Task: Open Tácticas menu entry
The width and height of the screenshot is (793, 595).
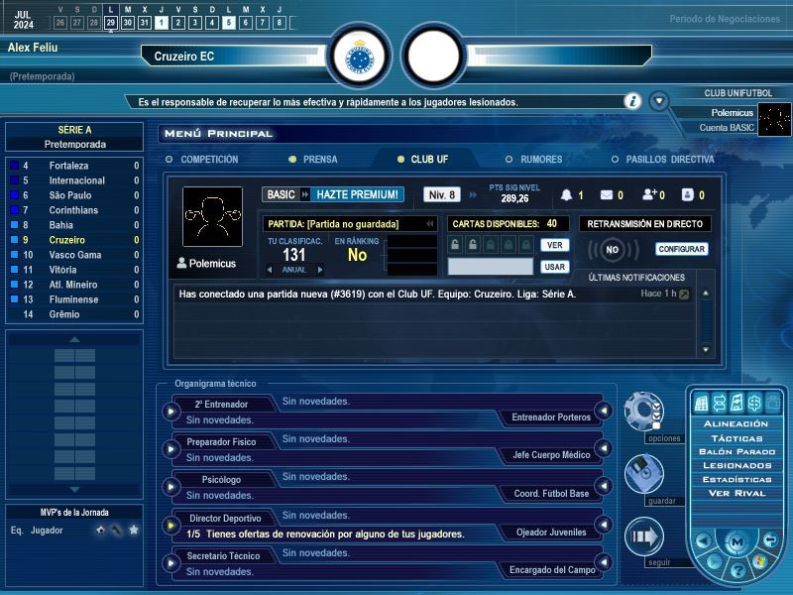Action: click(736, 438)
